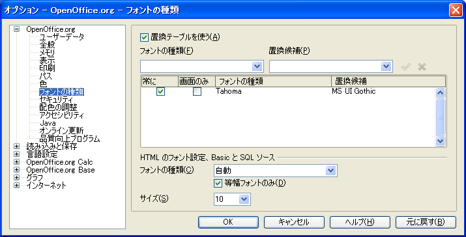Expand the 言語設定 tree node
Screen dimensions: 466x237
(x=17, y=154)
